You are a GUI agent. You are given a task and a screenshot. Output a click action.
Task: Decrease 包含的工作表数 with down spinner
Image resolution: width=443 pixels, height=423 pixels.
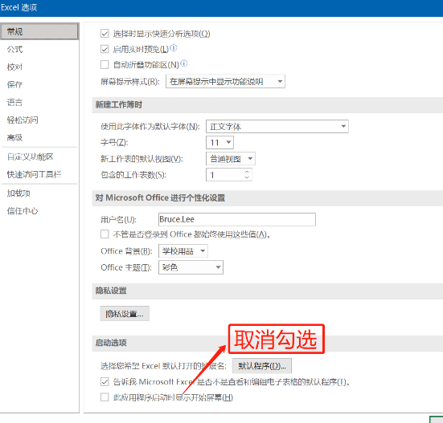[247, 177]
